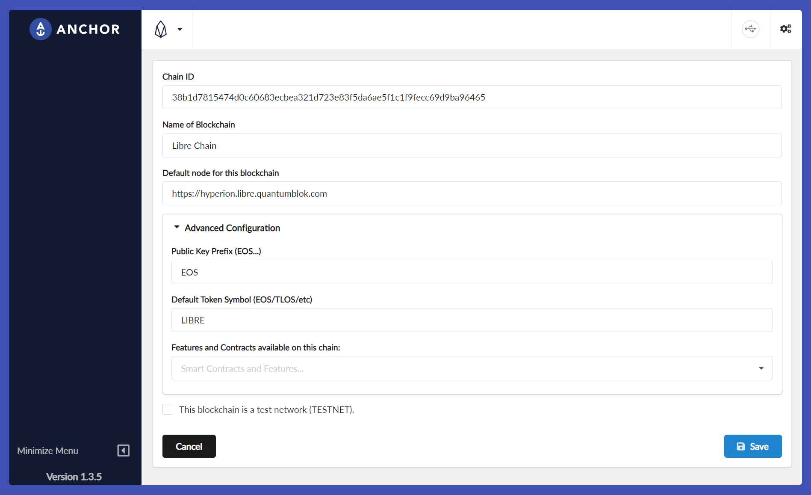Click the Minimize Menu label
Screen dimensions: 811x495
pos(47,451)
